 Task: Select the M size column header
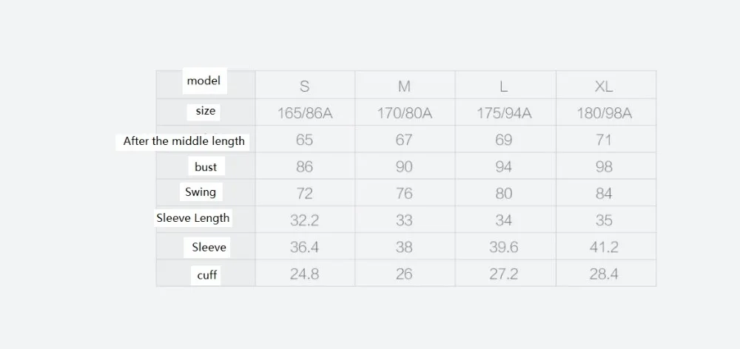click(x=404, y=87)
